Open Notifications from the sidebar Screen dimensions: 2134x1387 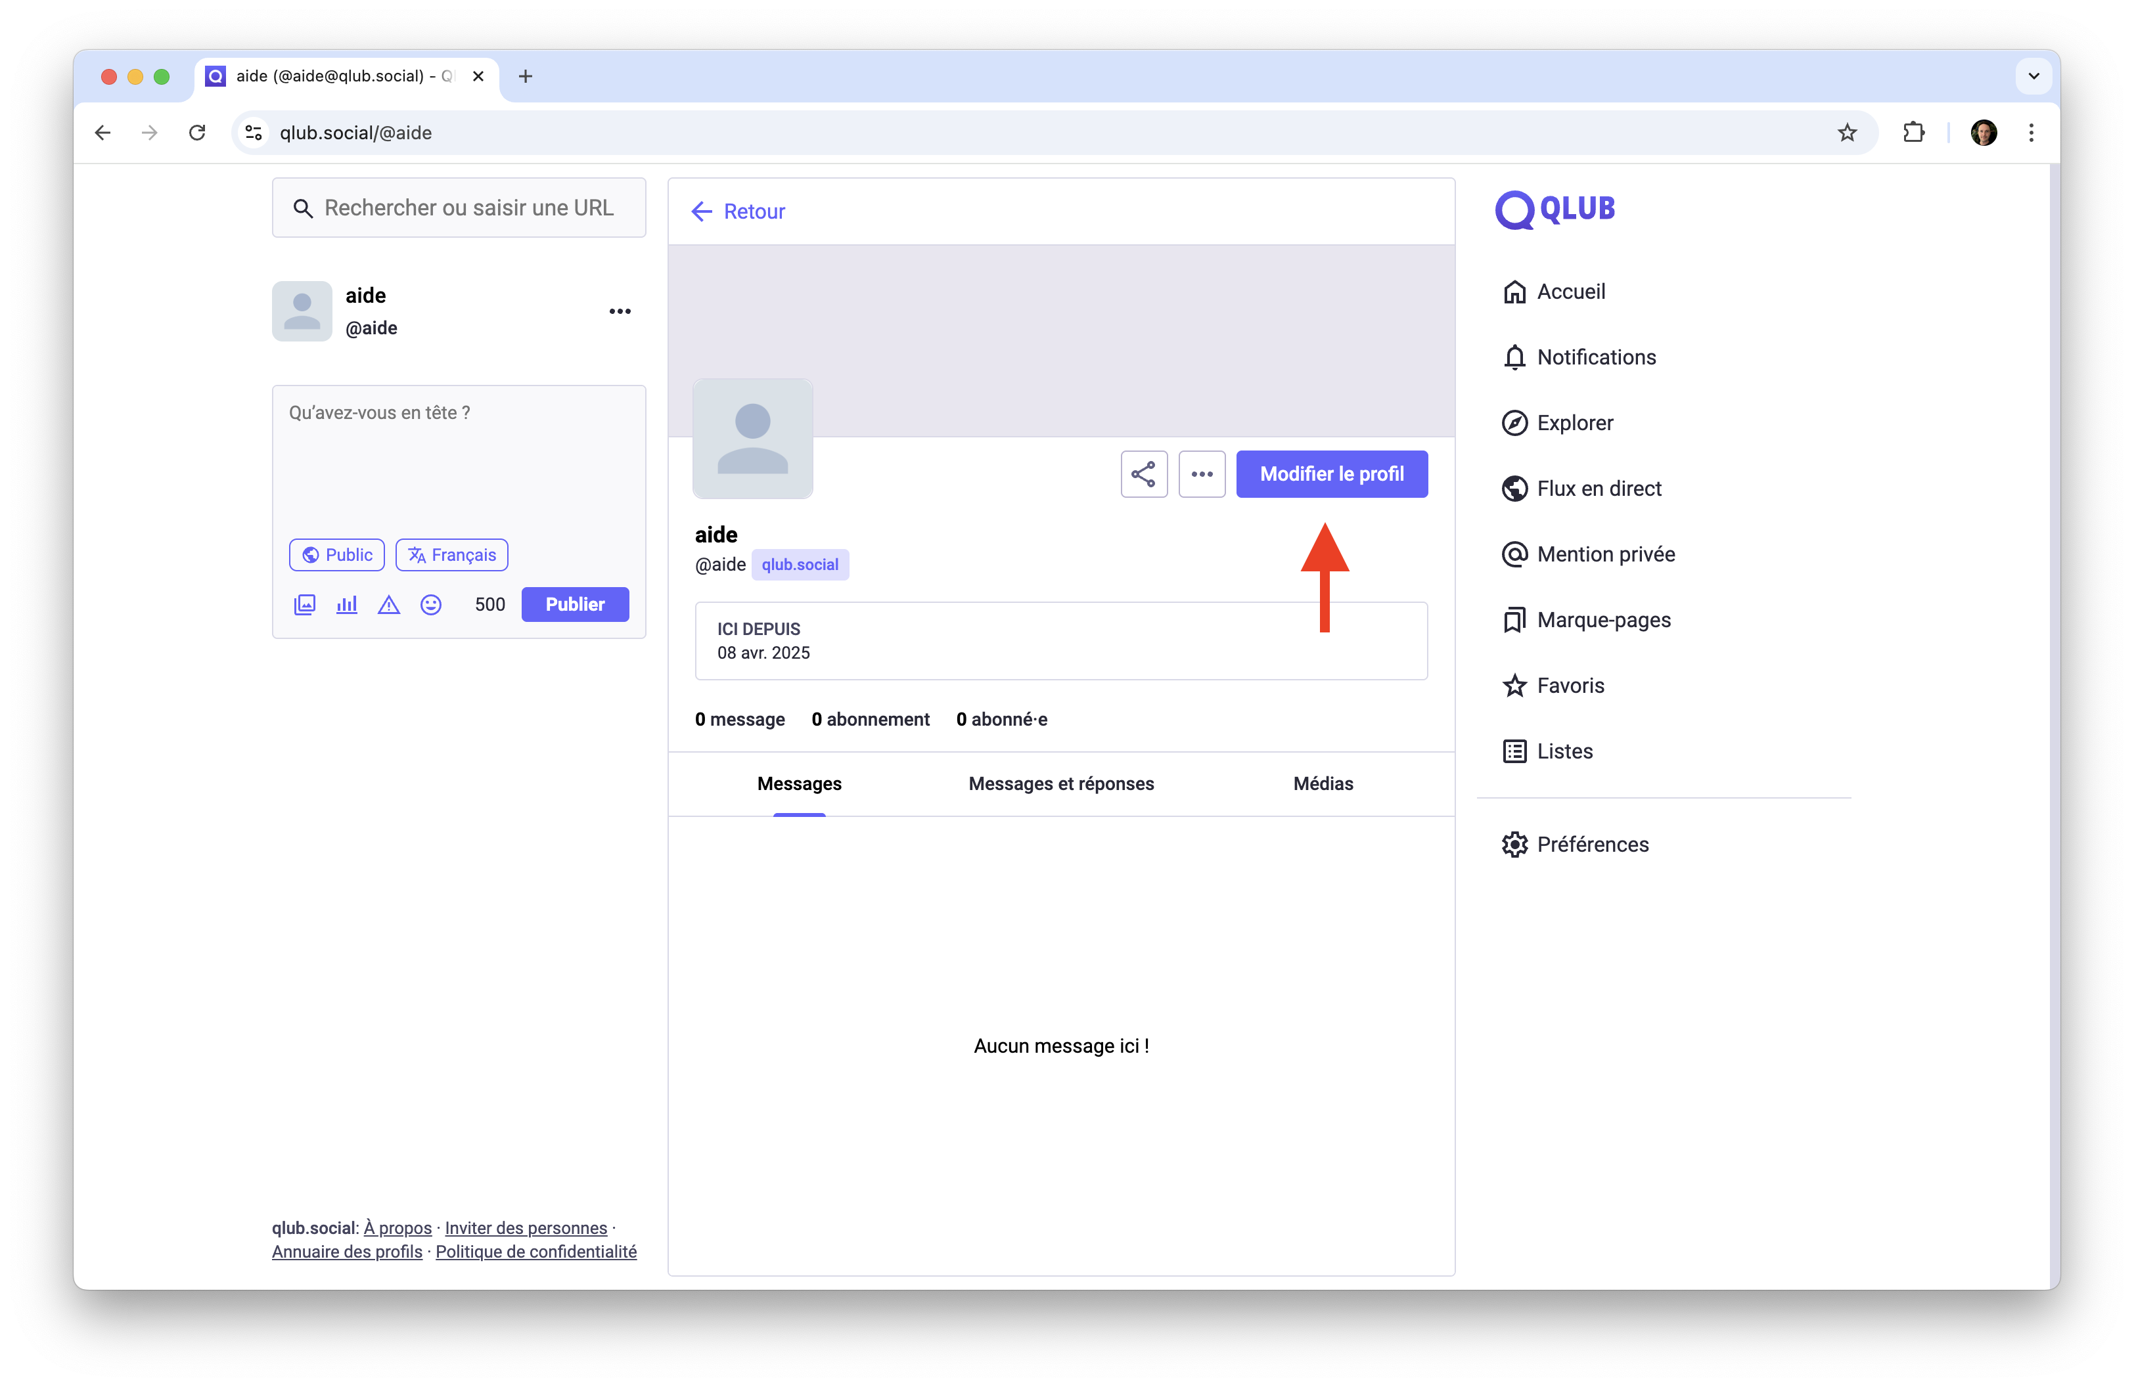tap(1579, 357)
